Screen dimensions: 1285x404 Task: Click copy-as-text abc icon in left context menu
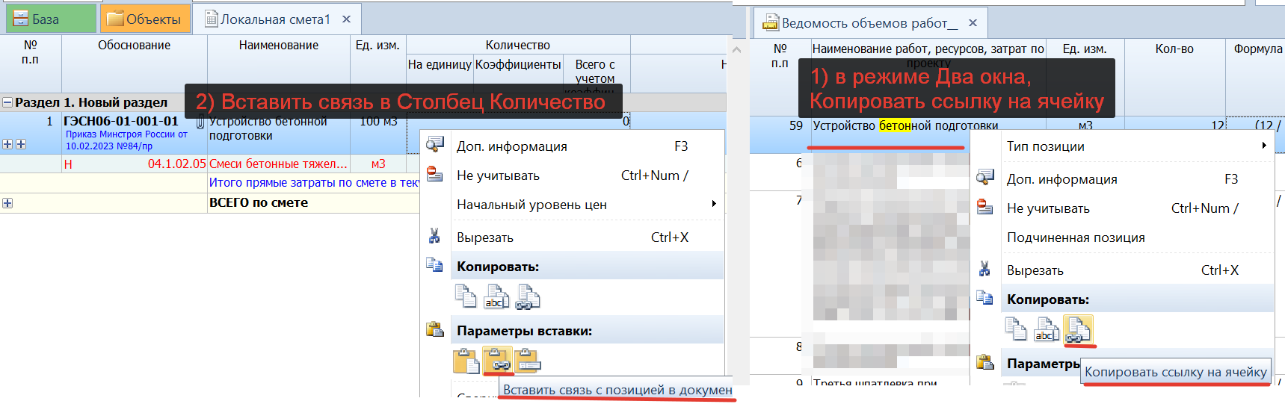496,296
